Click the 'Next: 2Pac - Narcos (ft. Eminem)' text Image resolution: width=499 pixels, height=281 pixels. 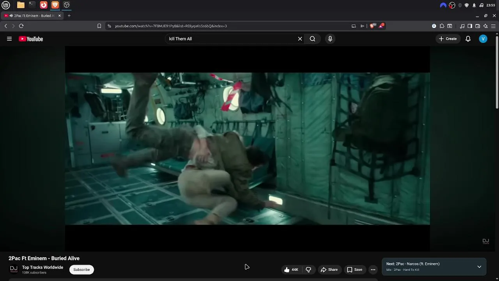coord(413,264)
